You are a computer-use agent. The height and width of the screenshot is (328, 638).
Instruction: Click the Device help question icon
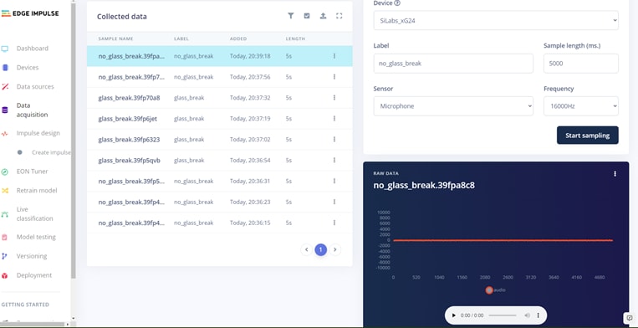(x=397, y=3)
